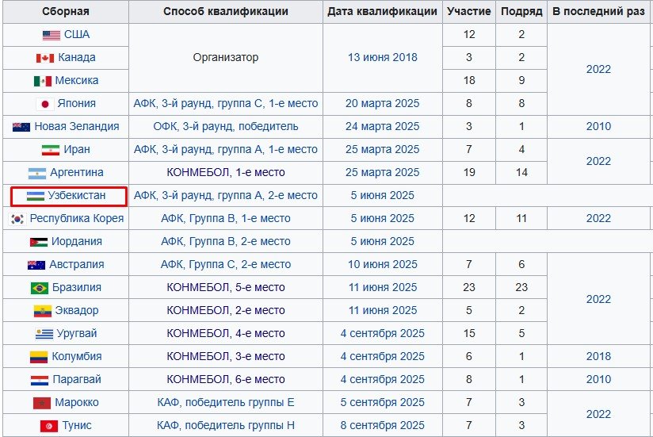This screenshot has height=437, width=653.
Task: Open the Иордания team link
Action: [x=77, y=241]
